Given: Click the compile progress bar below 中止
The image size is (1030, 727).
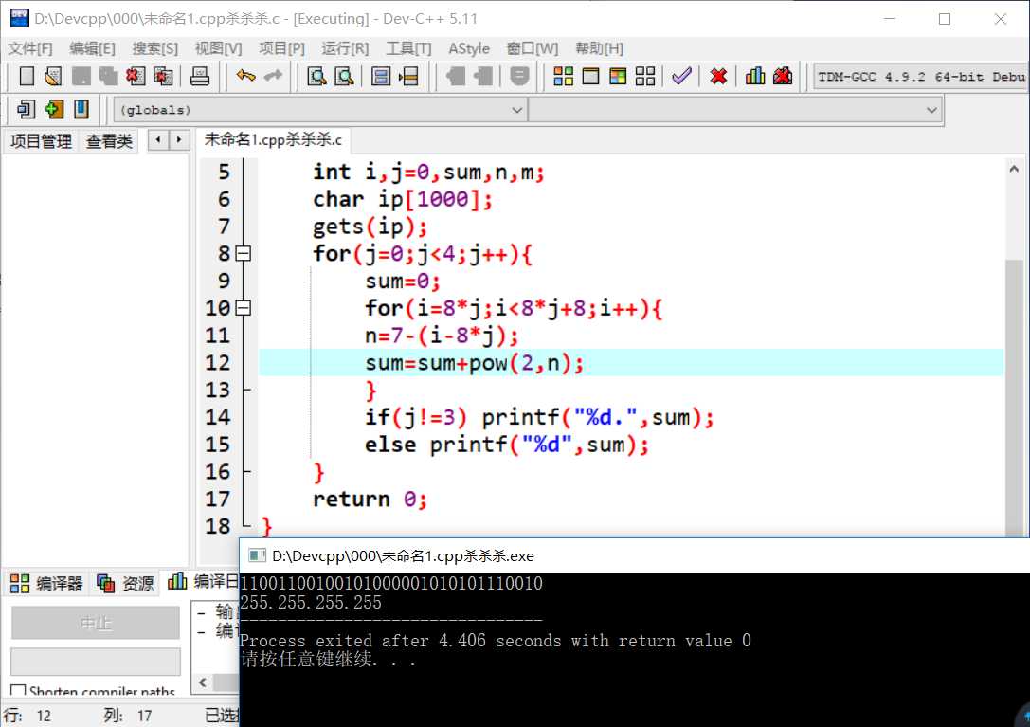Looking at the screenshot, I should point(96,662).
